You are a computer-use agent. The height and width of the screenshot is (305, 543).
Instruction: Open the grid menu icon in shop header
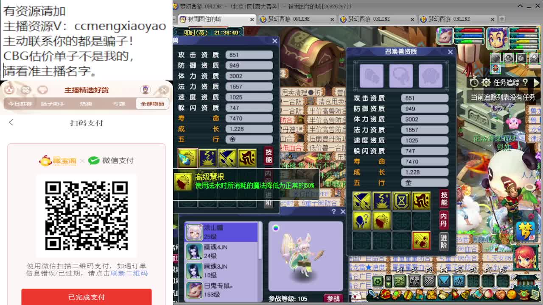[26, 90]
